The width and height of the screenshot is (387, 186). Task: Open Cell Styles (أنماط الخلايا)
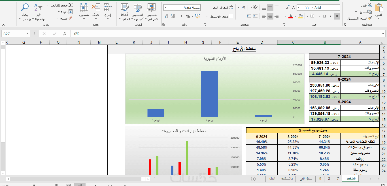point(125,12)
